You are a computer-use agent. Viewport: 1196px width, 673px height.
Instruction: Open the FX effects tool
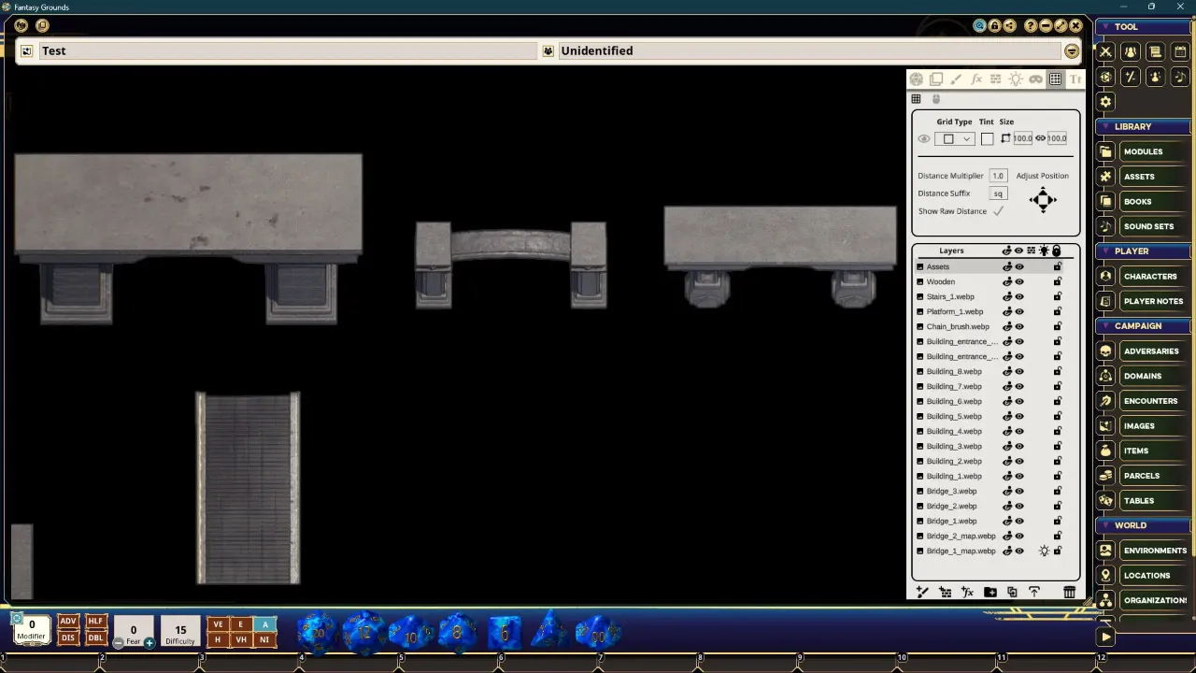click(x=976, y=79)
